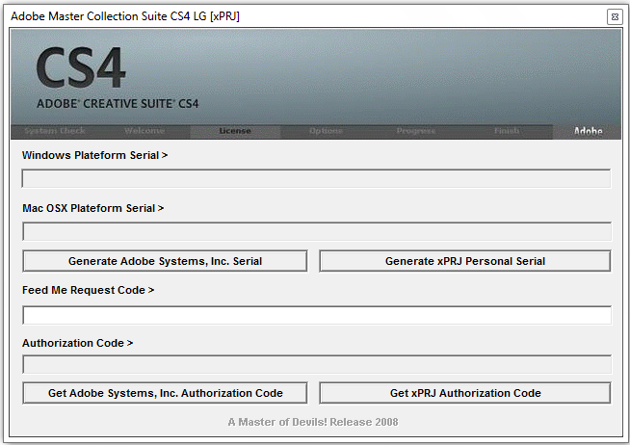Focus the Mac OSX Plateform Serial field

317,231
